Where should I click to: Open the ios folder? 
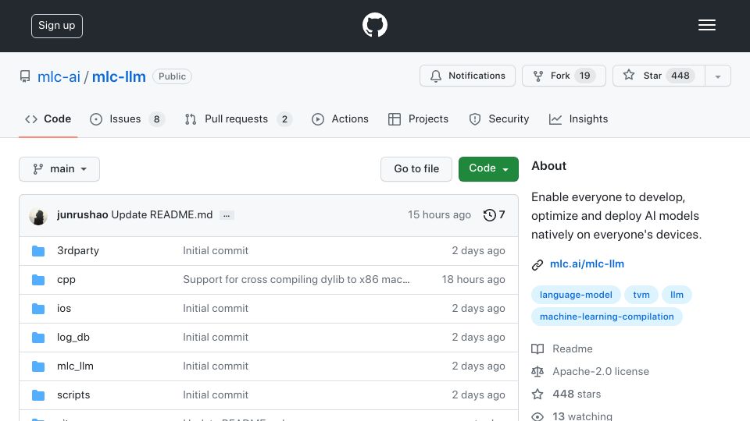click(x=63, y=309)
